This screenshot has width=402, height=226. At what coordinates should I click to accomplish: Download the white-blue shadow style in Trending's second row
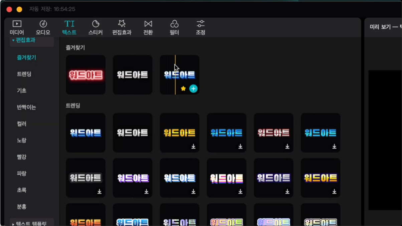tap(193, 192)
